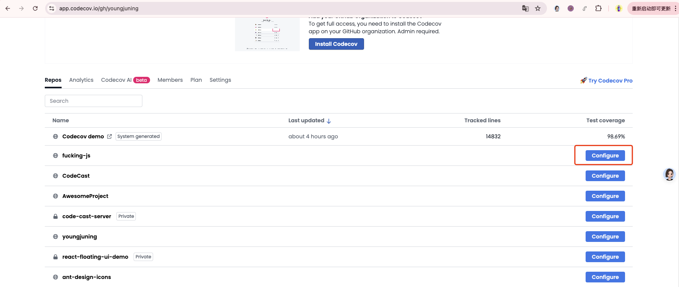Open the fucking-js repo name

click(x=76, y=156)
